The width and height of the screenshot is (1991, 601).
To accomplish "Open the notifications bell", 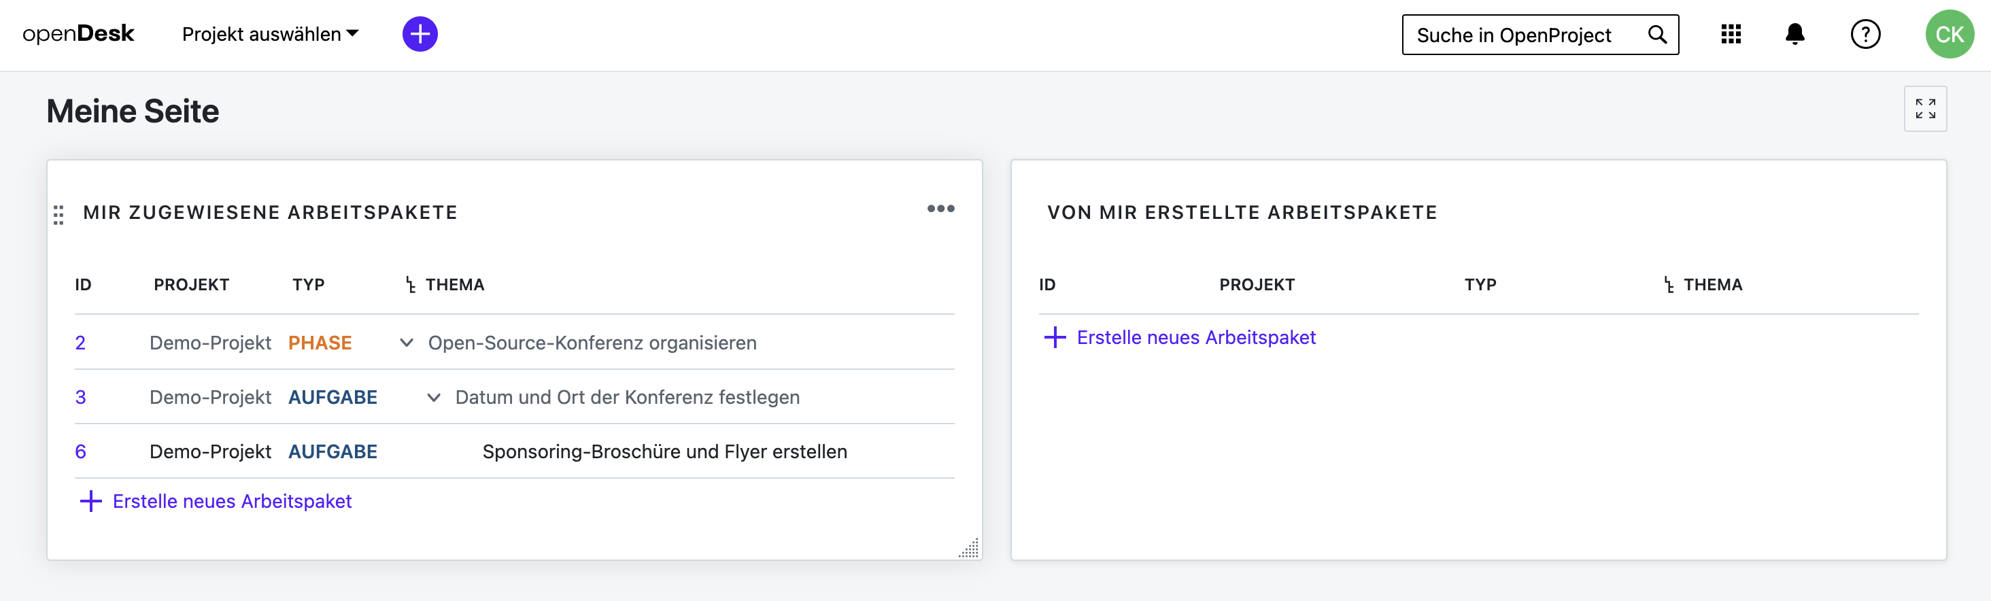I will point(1794,34).
